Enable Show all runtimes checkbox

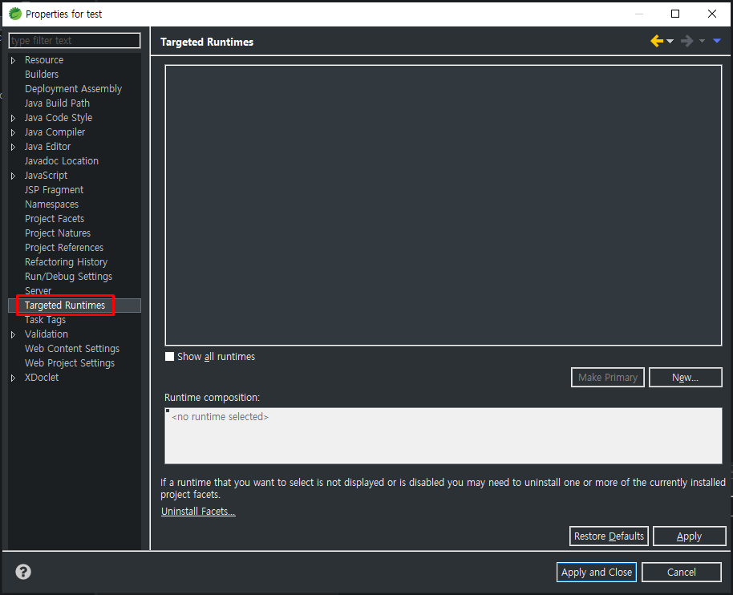click(170, 357)
